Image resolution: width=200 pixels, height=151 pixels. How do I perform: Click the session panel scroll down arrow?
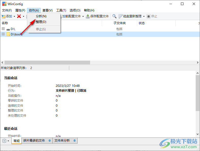[x=197, y=134]
